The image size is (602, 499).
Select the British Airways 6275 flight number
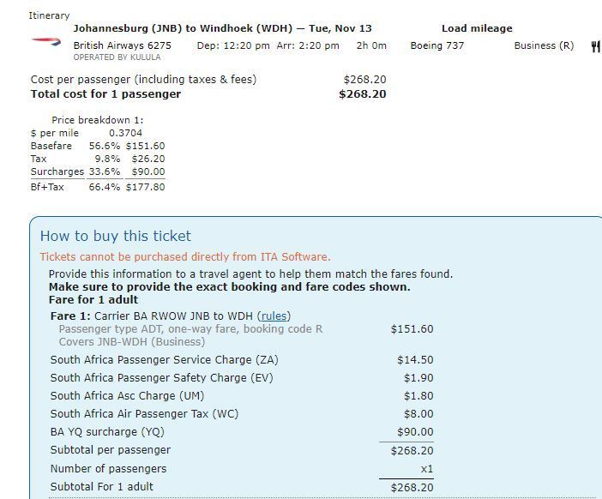click(122, 45)
